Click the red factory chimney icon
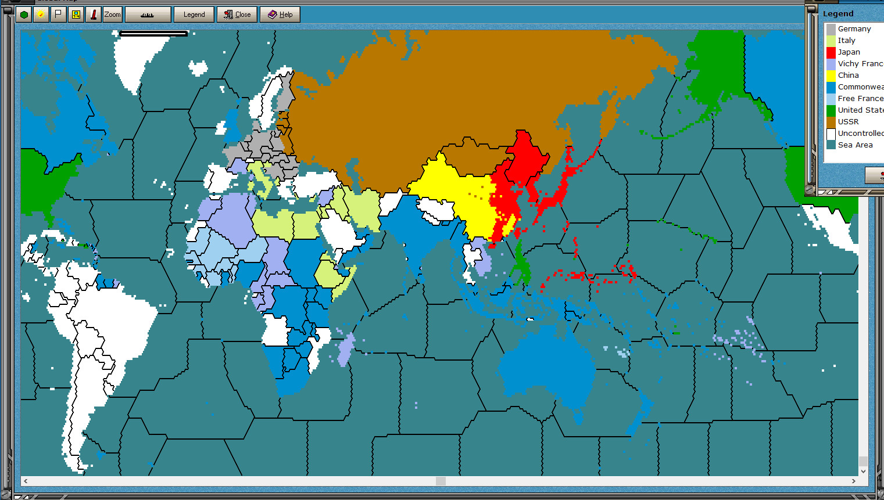884x500 pixels. click(x=94, y=15)
